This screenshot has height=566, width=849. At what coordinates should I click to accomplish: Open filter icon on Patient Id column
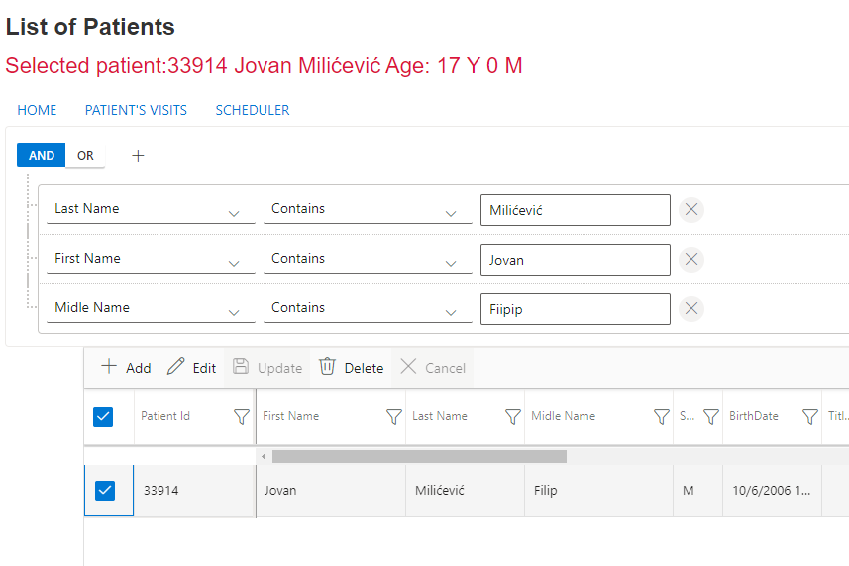(241, 417)
